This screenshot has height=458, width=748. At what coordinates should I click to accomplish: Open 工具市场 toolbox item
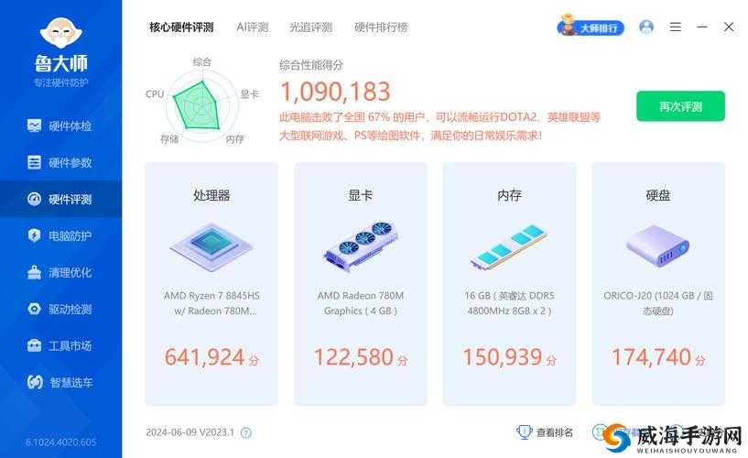[60, 345]
